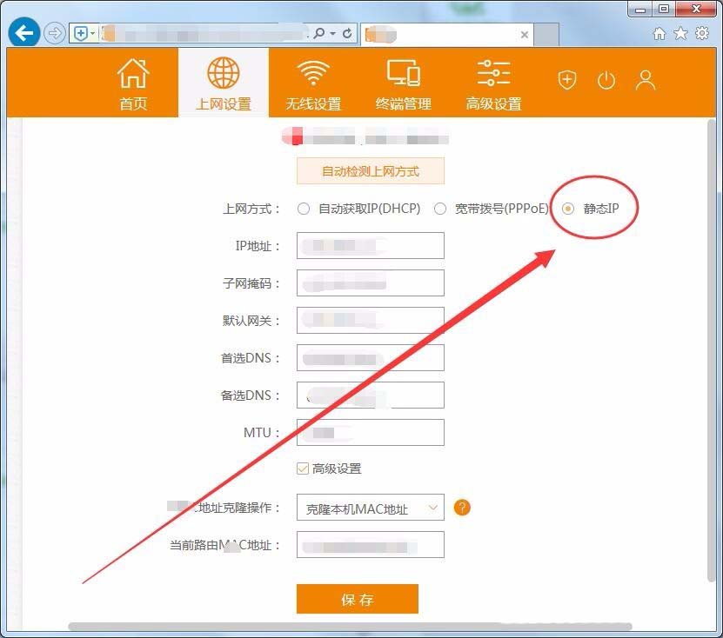Click the shield icon in the top bar
This screenshot has height=638, width=723.
tap(566, 79)
